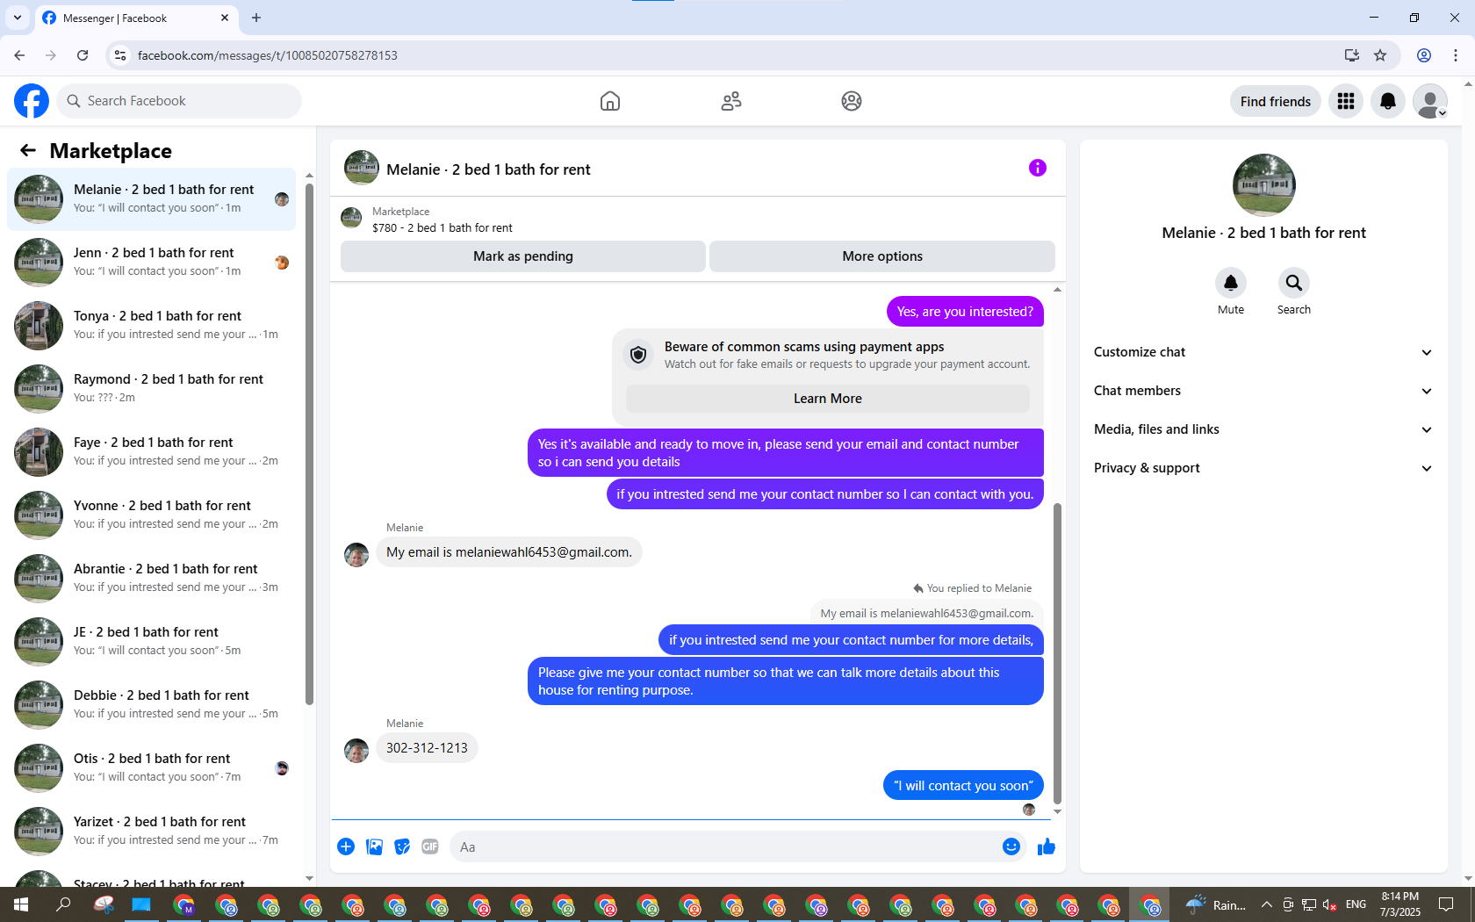Select the JE conversation

(x=151, y=641)
